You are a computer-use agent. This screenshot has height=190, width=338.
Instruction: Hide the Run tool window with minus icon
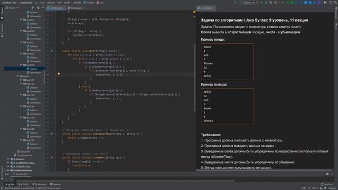point(332,174)
